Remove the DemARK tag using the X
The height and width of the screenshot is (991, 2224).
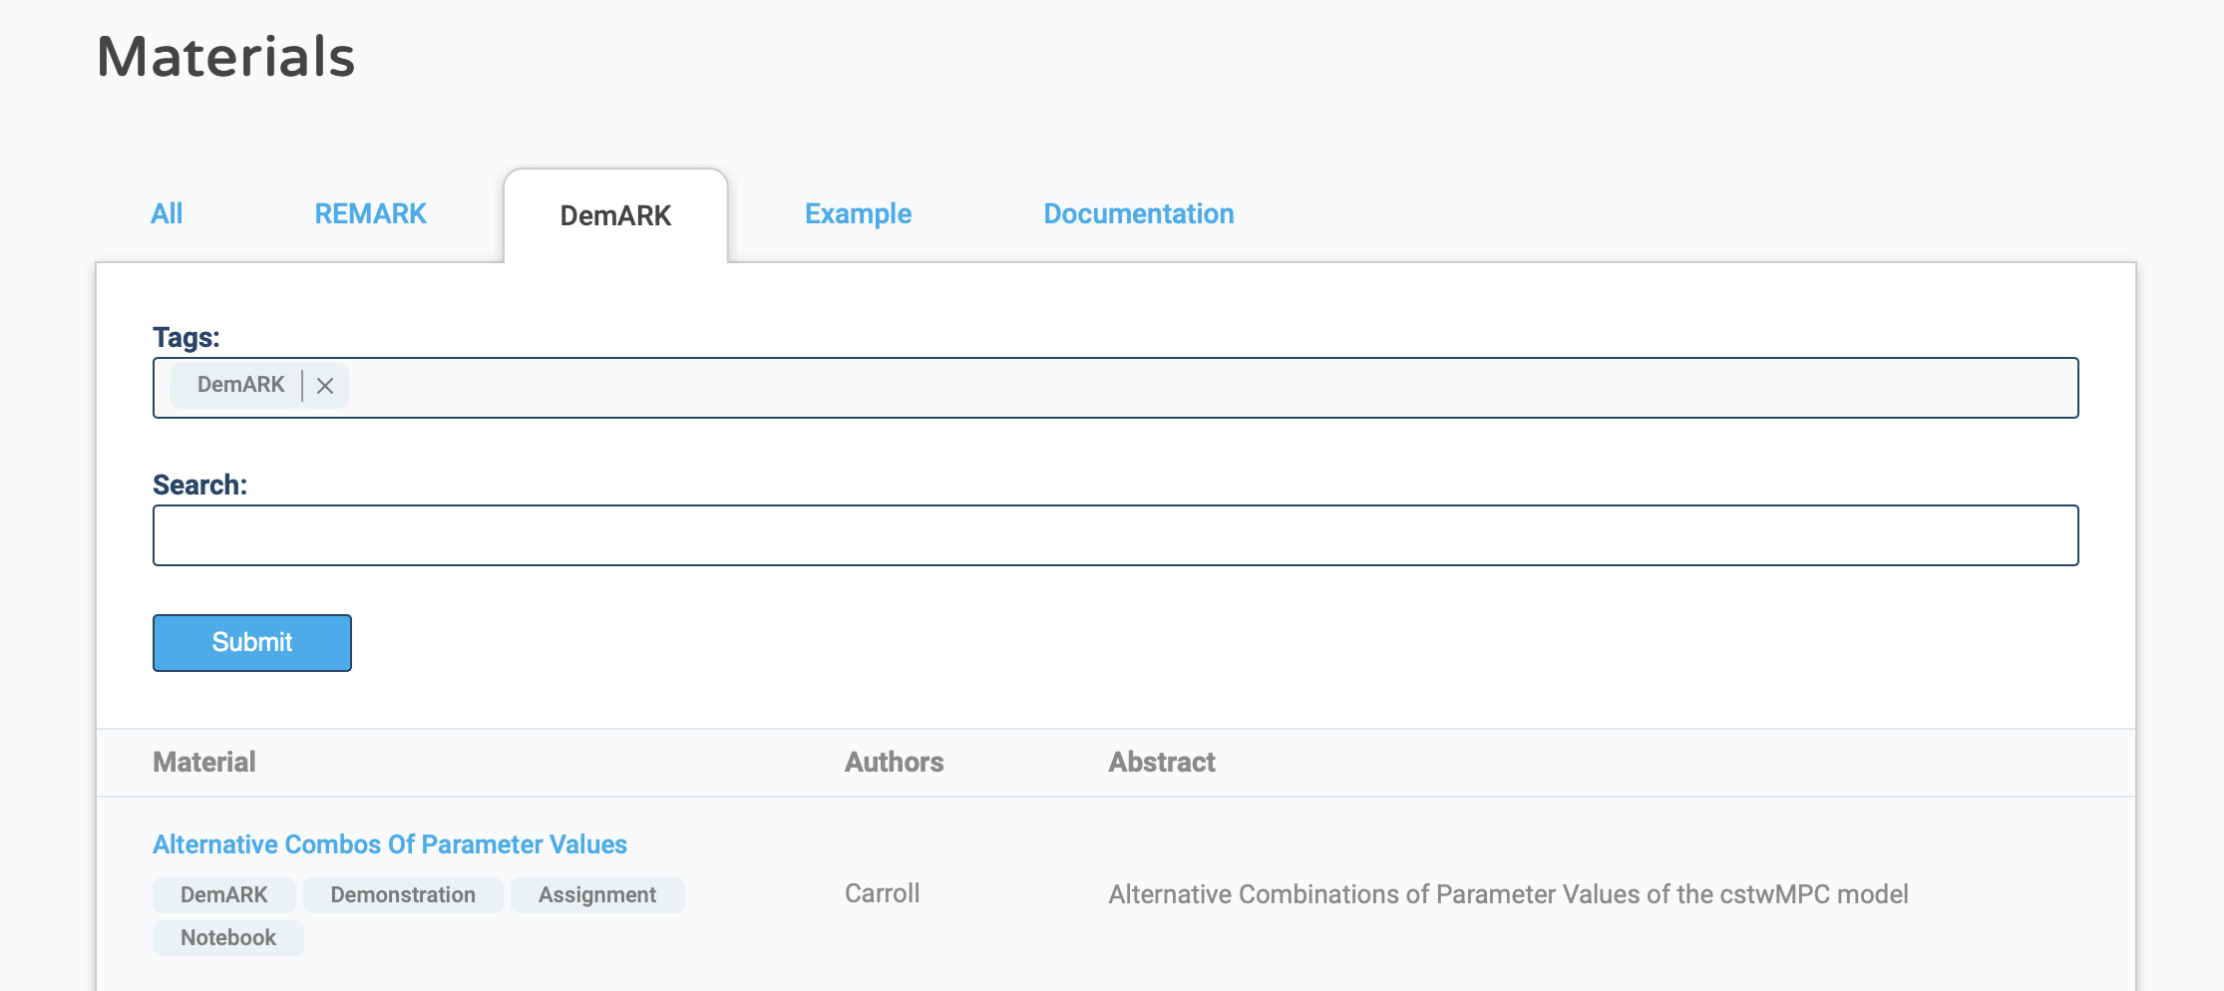(x=324, y=386)
